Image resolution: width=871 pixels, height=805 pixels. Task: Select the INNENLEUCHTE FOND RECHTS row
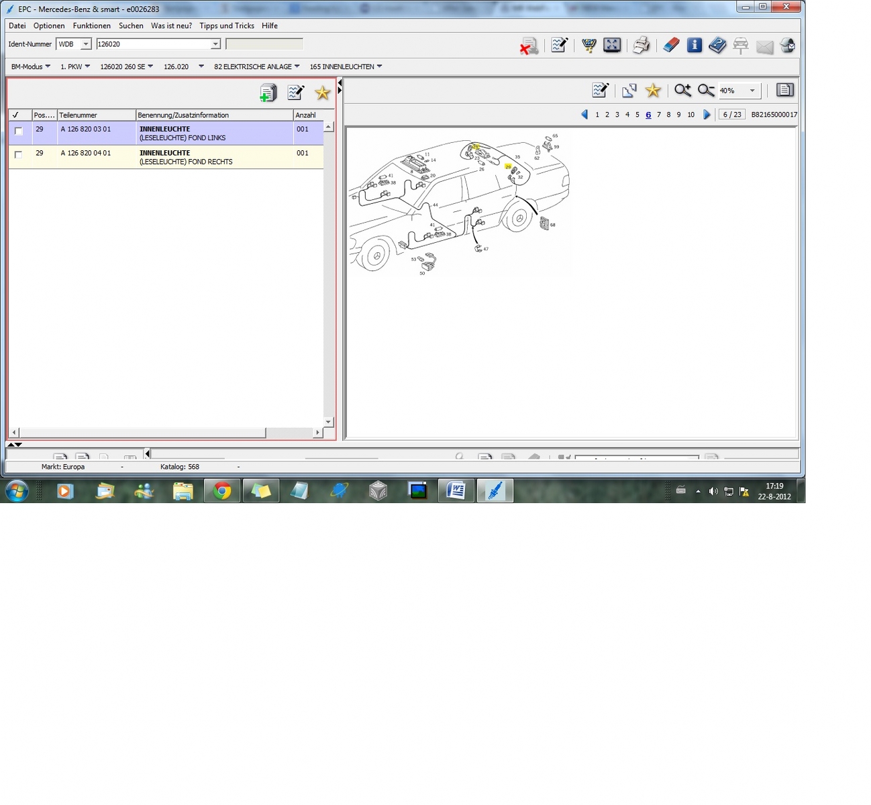166,157
